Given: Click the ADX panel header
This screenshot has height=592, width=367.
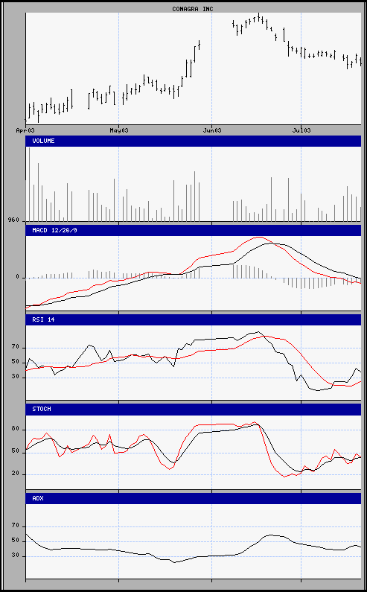Looking at the screenshot, I should click(x=194, y=498).
